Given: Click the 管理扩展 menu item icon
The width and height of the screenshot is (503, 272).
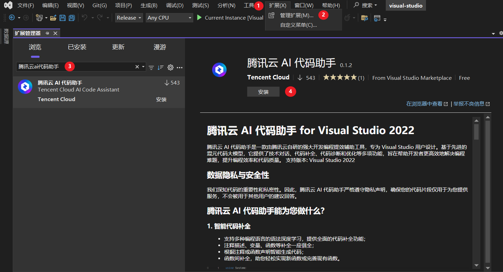Looking at the screenshot, I should (x=271, y=15).
